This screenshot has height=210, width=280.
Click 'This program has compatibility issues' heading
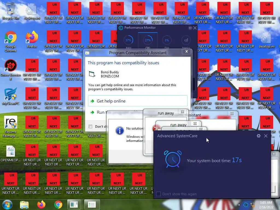123,63
